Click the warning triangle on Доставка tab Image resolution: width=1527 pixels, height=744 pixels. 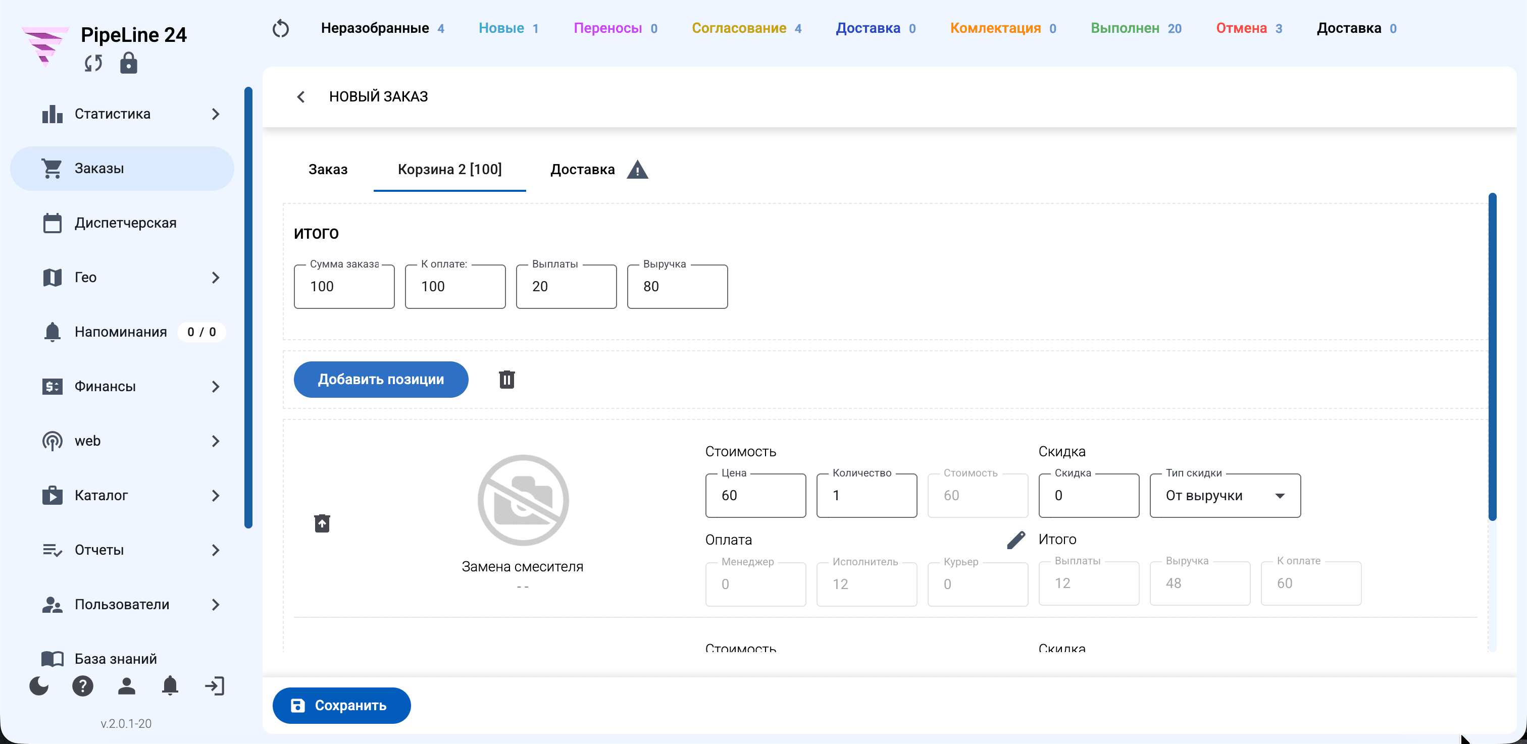pyautogui.click(x=637, y=170)
